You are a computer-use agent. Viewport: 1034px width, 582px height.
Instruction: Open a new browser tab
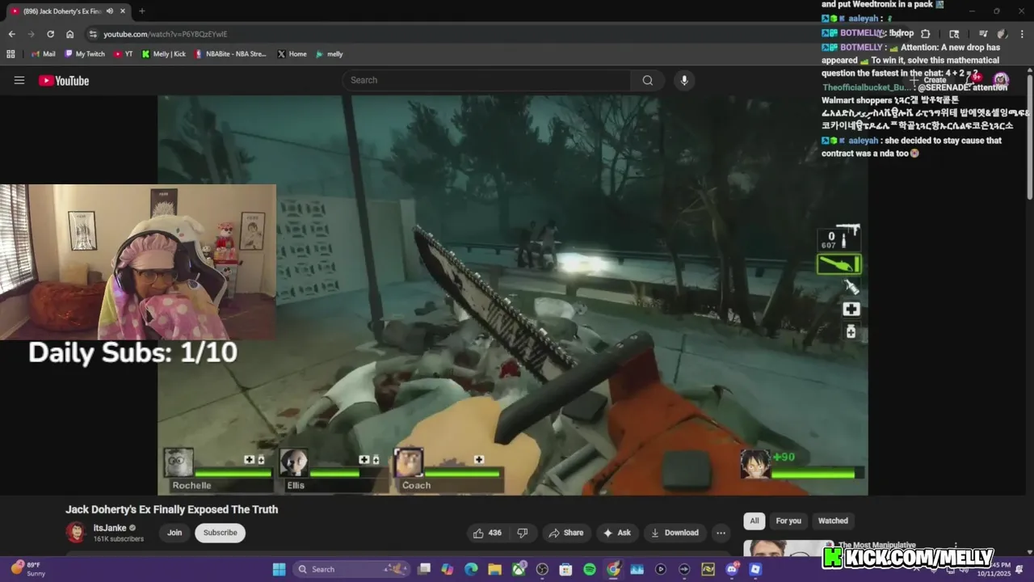(142, 11)
